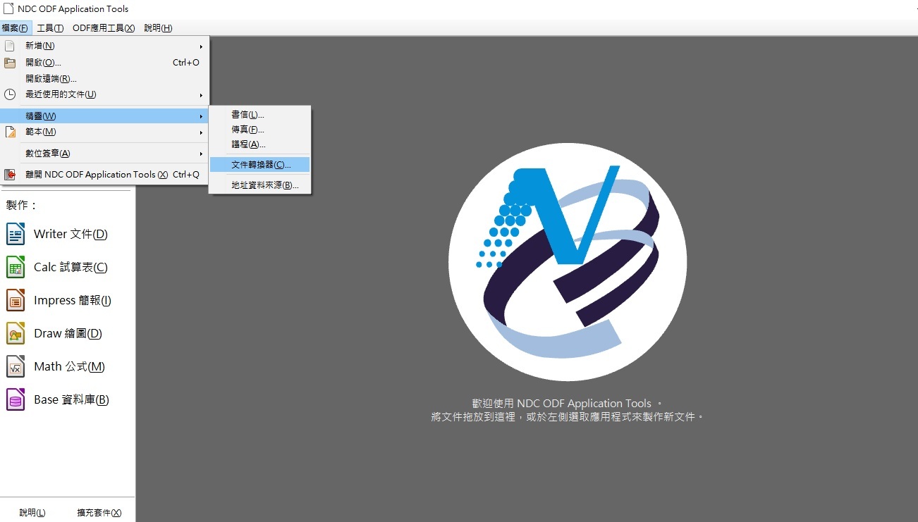918x522 pixels.
Task: Click the template icon beside 範本
Action: point(10,132)
